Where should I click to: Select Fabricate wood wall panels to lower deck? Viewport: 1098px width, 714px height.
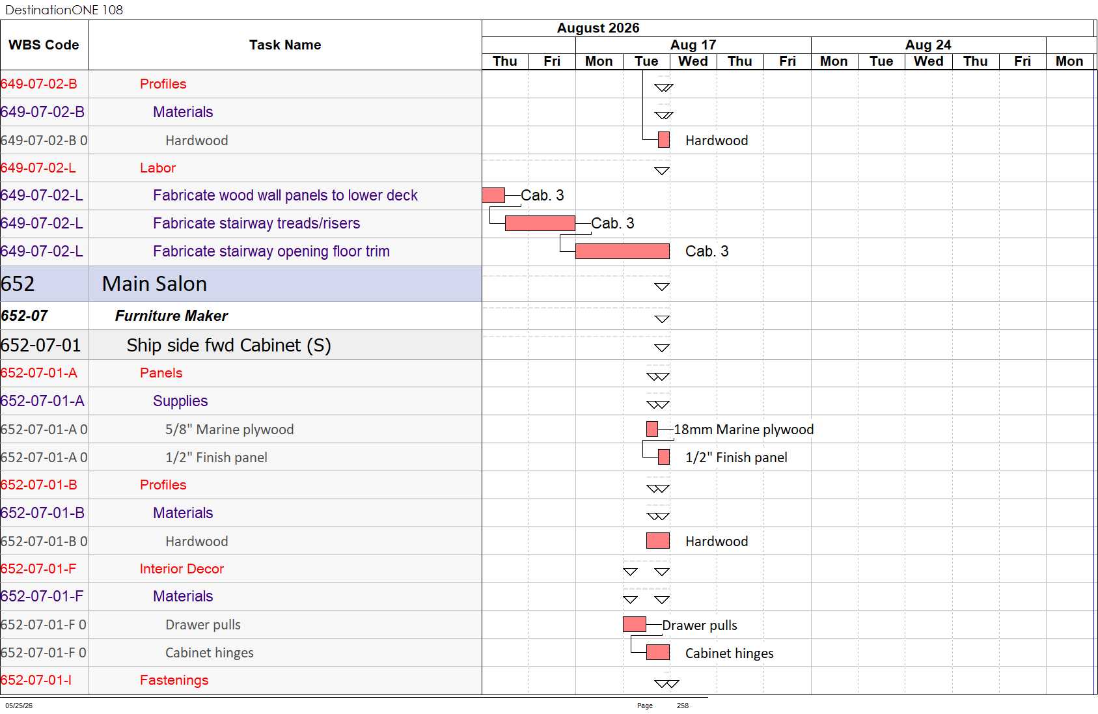pyautogui.click(x=285, y=195)
